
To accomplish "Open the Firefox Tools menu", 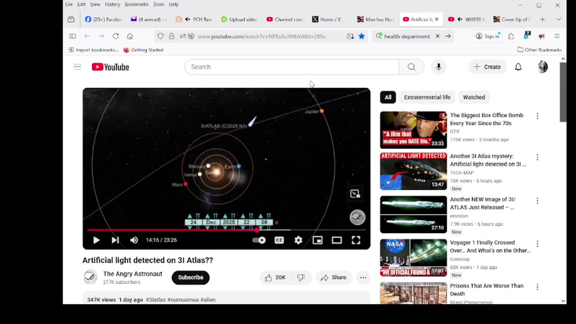I will (158, 4).
